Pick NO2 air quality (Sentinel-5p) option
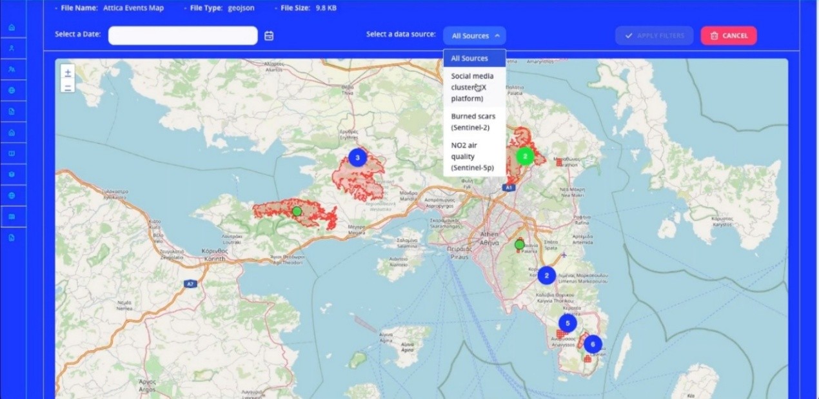Viewport: 819px width, 399px height. coord(474,157)
